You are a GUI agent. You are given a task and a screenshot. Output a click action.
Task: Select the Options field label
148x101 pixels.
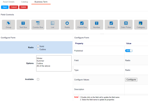[30, 63]
